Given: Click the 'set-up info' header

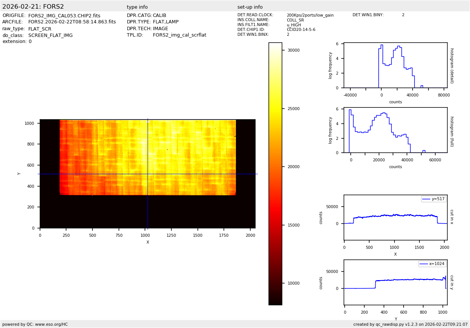Looking at the screenshot, I should click(x=250, y=7).
